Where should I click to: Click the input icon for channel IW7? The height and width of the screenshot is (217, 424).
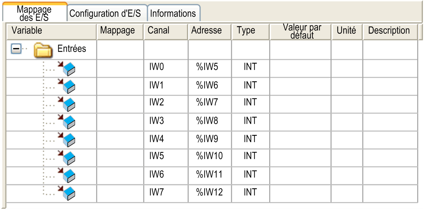(x=66, y=193)
